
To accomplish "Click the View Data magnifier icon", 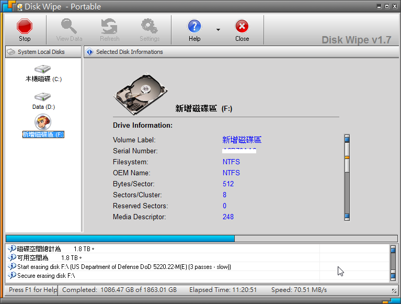I will pyautogui.click(x=69, y=27).
